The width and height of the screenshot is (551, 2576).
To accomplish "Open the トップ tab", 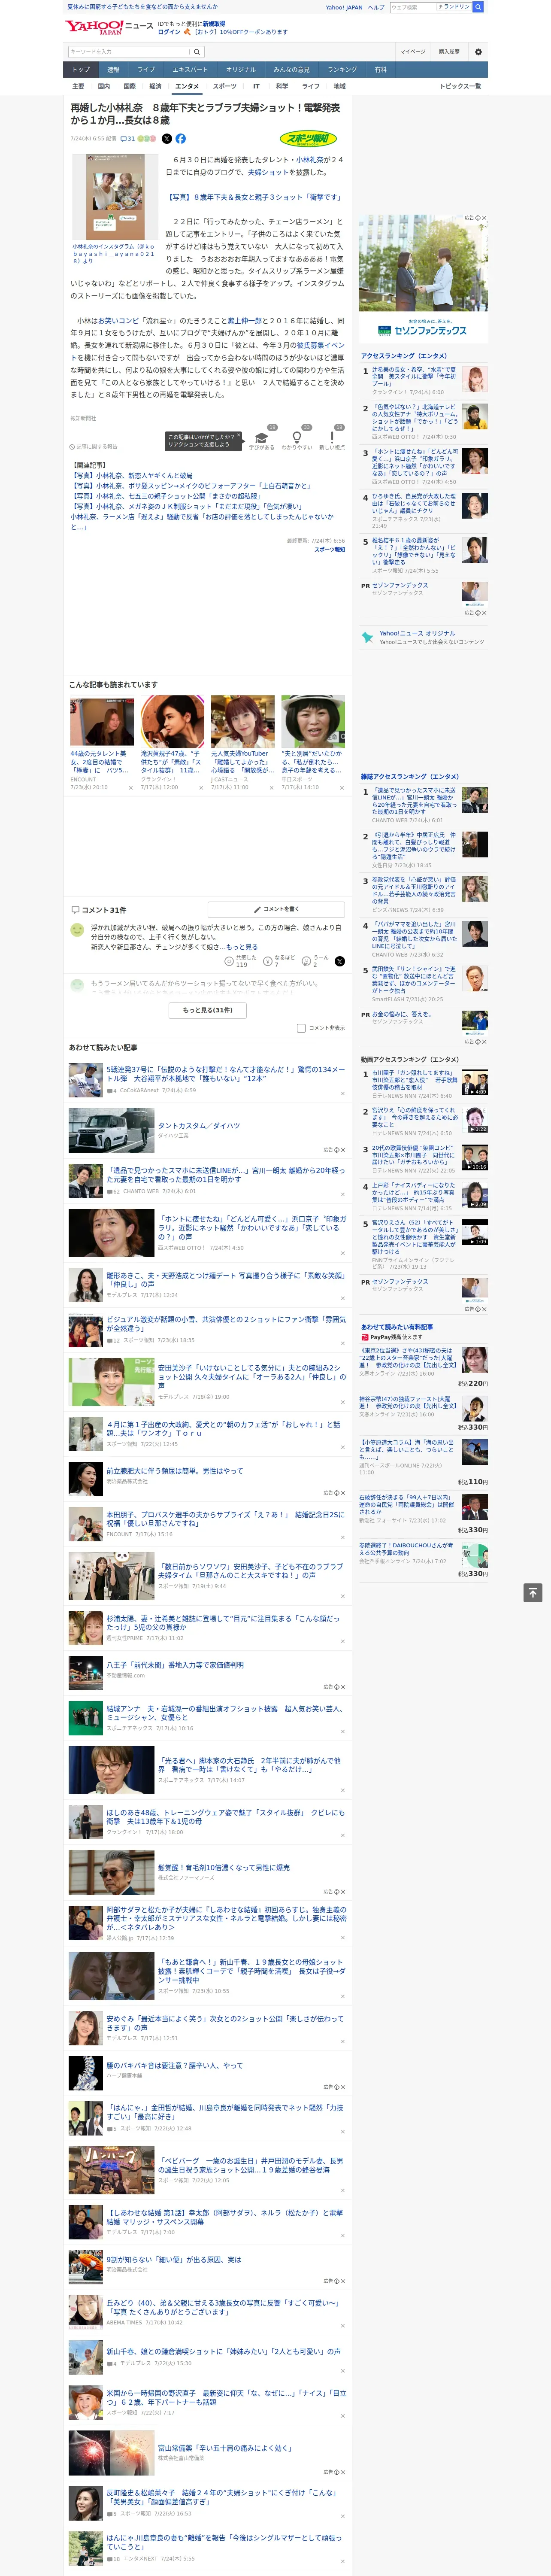I will tap(81, 70).
